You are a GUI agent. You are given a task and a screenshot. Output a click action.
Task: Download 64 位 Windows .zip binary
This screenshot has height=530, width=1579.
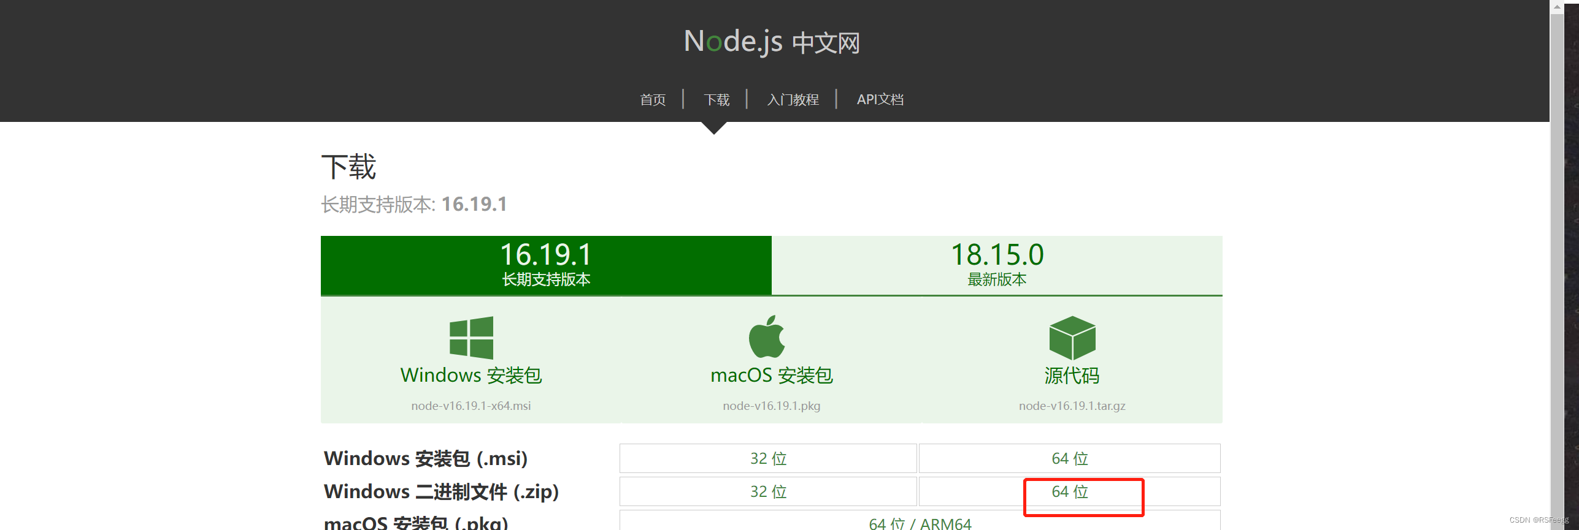coord(1070,491)
